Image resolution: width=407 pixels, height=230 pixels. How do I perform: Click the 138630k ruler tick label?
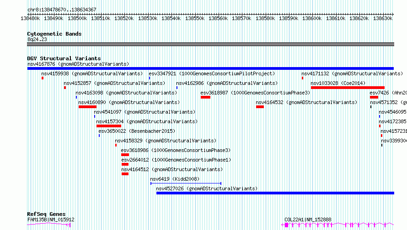(383, 18)
